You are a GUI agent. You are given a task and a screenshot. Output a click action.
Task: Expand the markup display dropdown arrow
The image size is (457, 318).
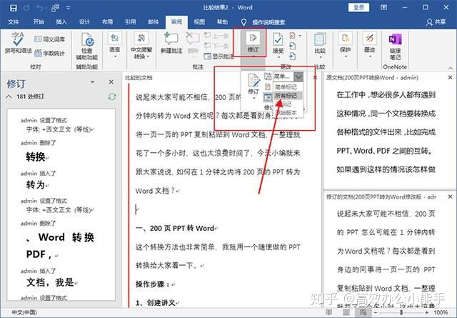(x=298, y=77)
